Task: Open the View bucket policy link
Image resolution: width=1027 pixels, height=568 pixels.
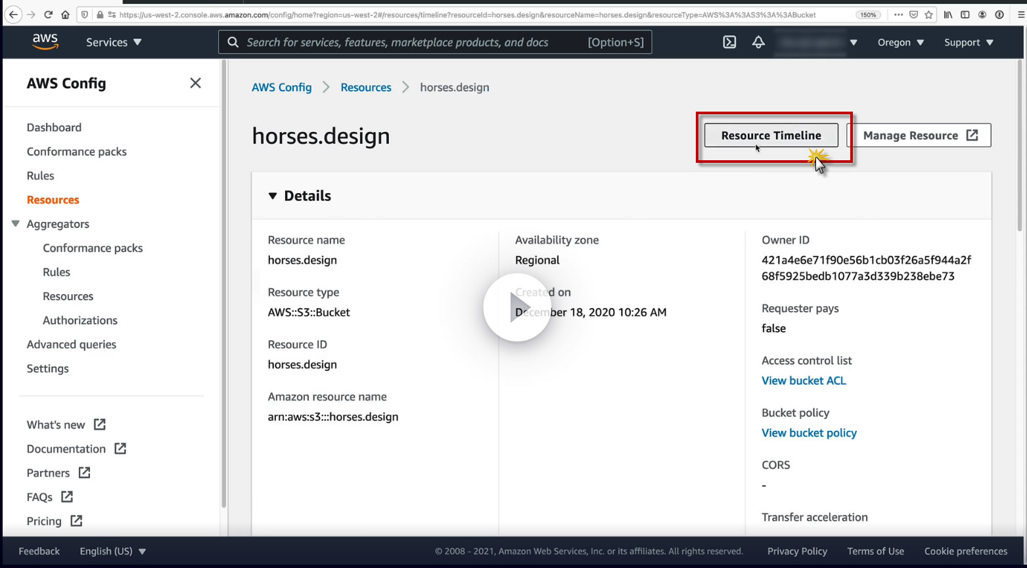Action: point(809,433)
